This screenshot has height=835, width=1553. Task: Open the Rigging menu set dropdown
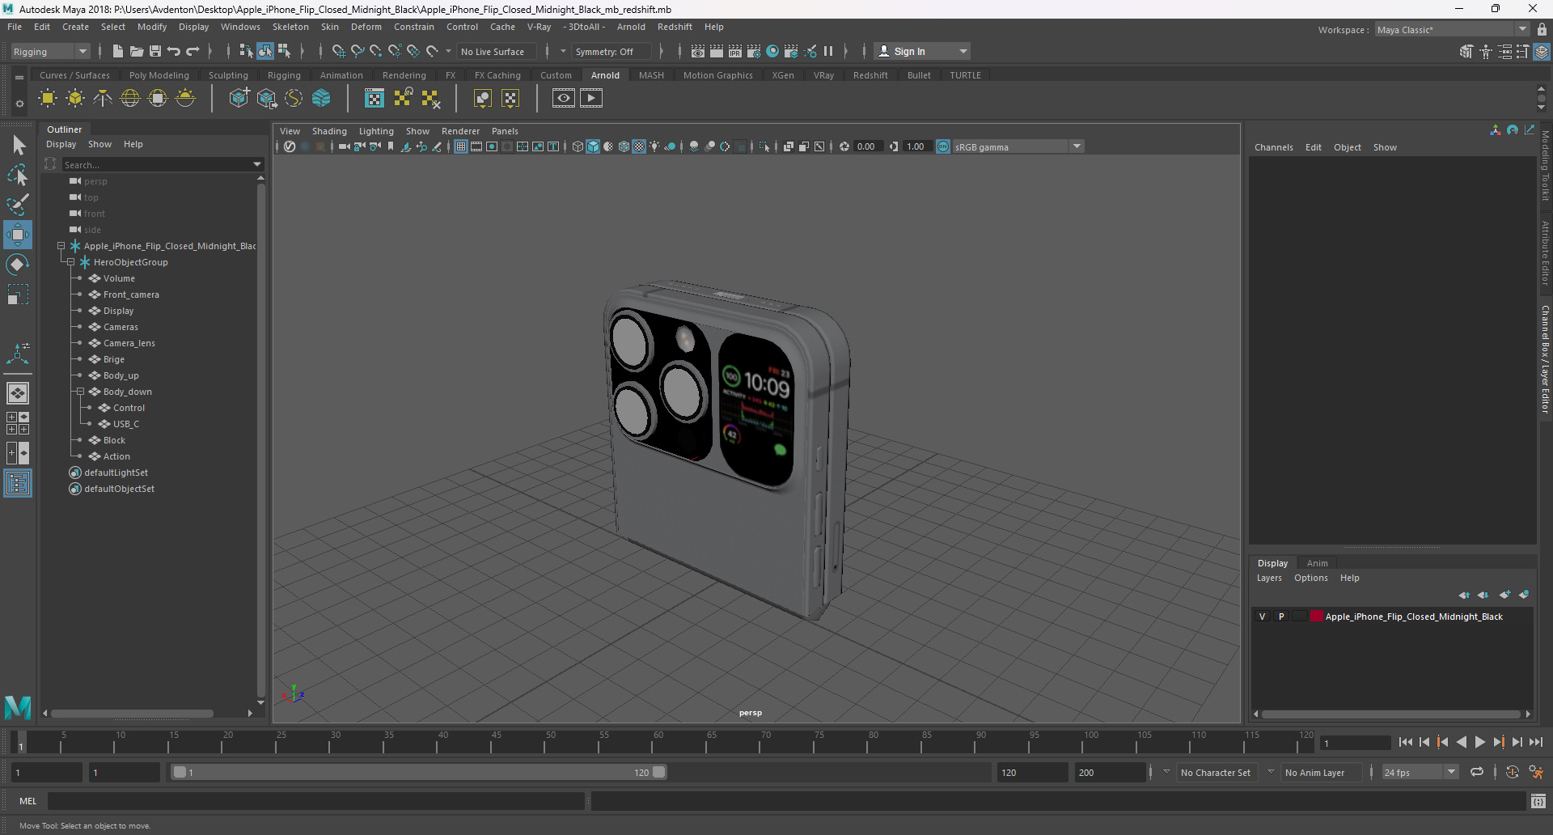[50, 51]
